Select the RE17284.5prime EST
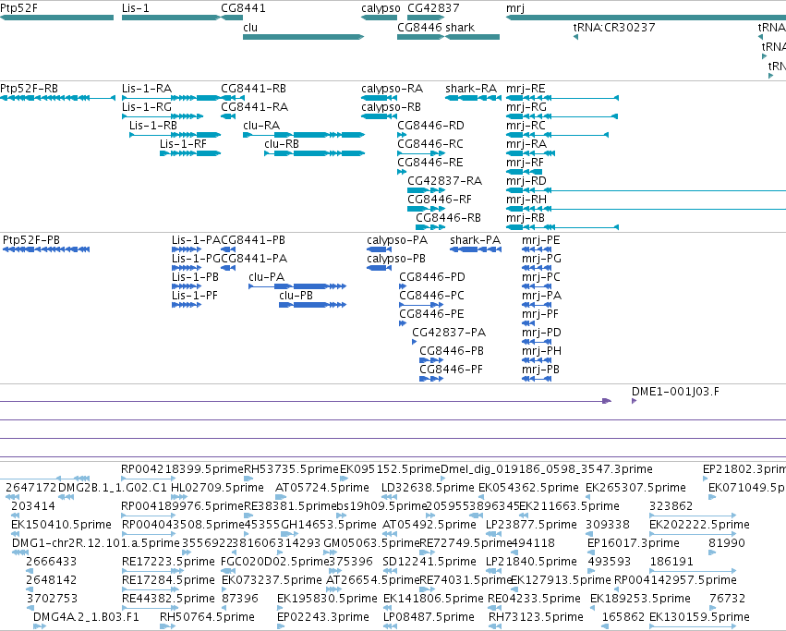 pos(149,589)
